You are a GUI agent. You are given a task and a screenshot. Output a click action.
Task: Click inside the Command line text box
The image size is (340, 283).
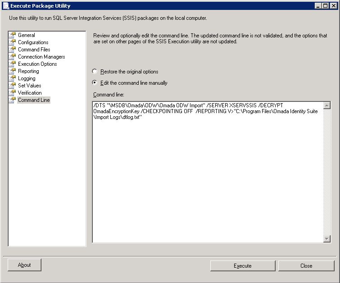[208, 172]
